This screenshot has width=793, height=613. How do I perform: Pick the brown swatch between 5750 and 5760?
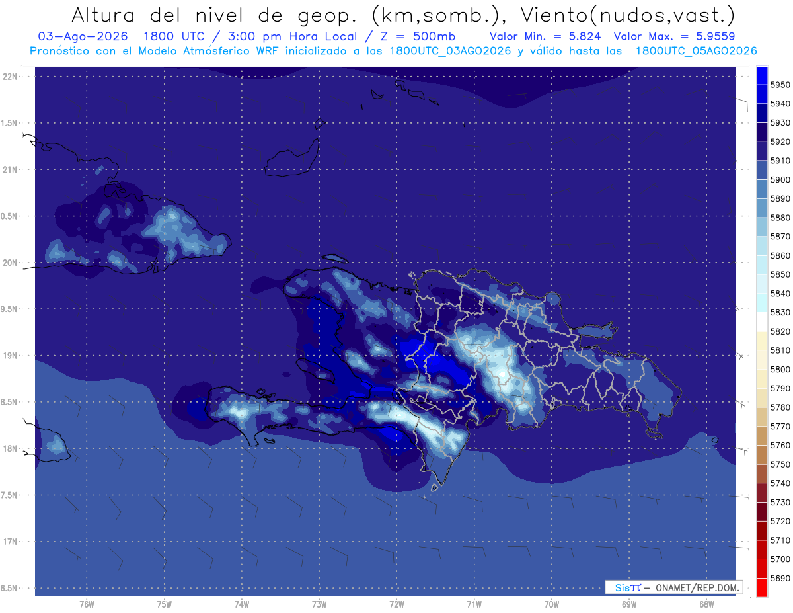[x=761, y=455]
